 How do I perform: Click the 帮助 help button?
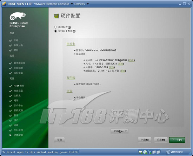[x=59, y=140]
